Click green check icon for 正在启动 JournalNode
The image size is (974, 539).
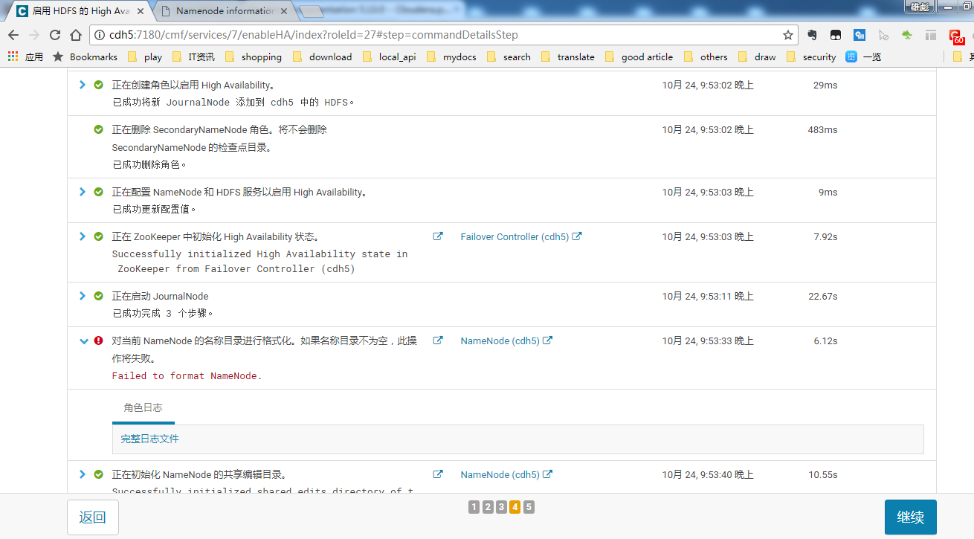pos(98,296)
